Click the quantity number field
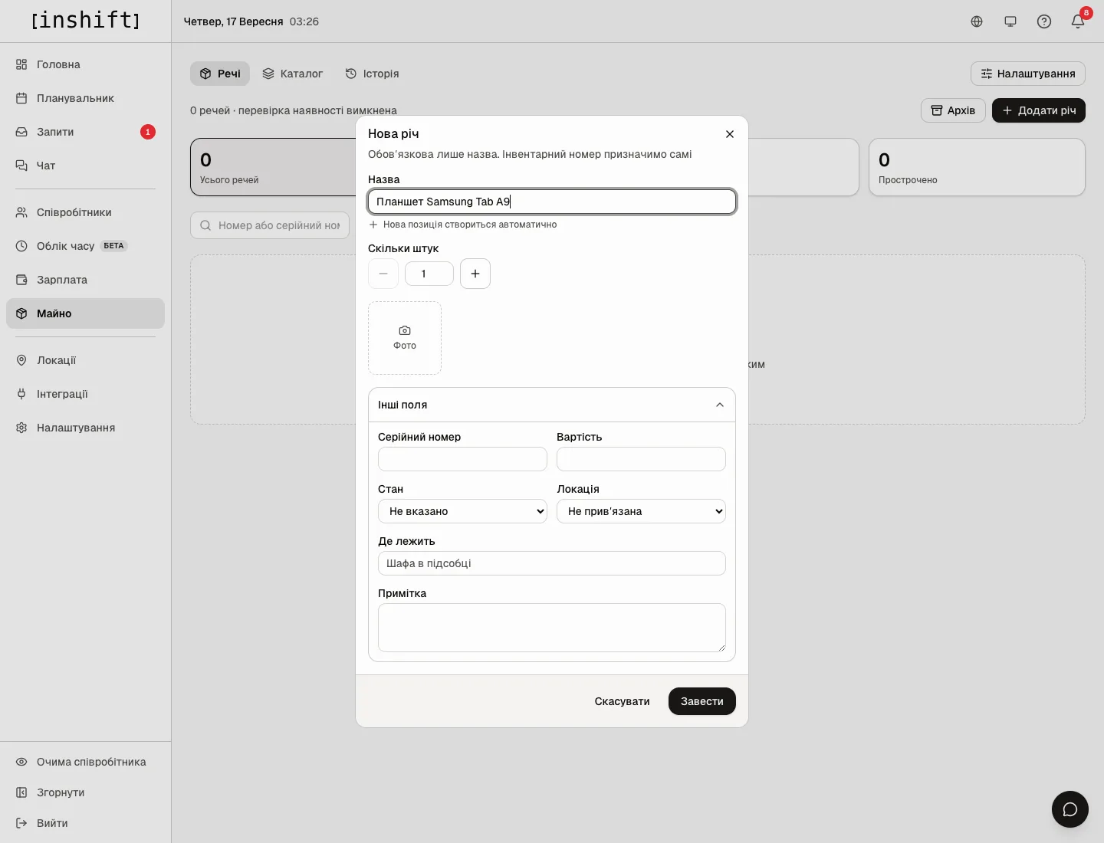Screen dimensions: 1104x843 click(x=429, y=274)
